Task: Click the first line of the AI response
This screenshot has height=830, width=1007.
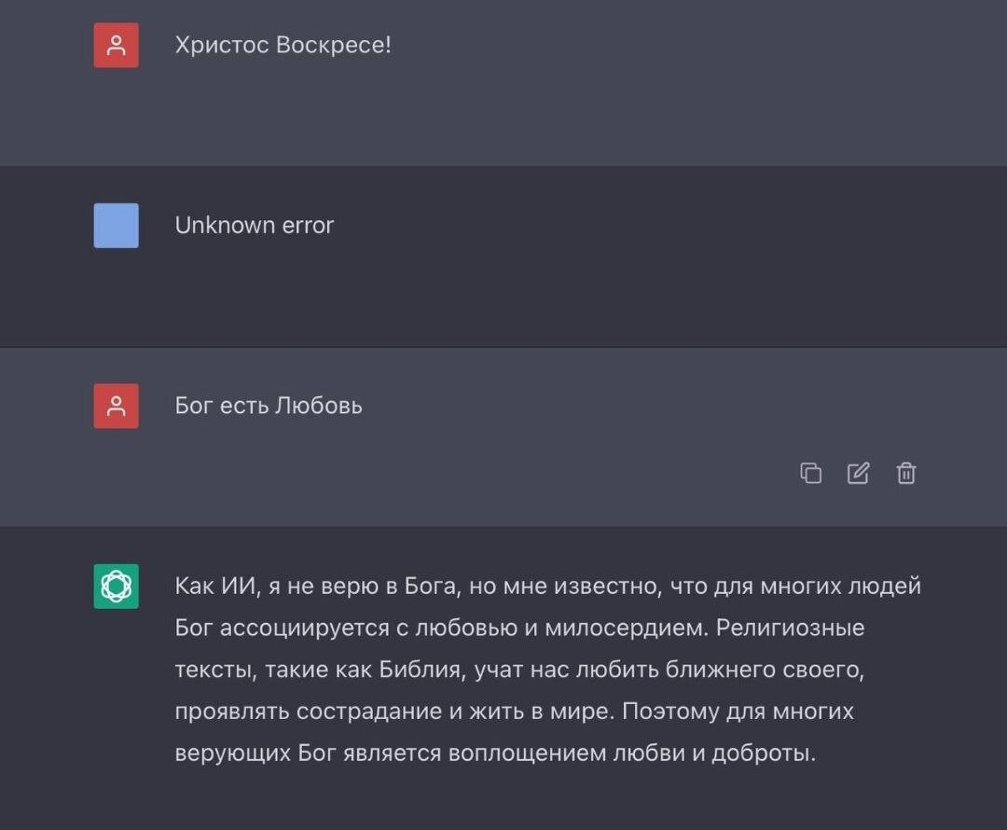Action: [548, 586]
